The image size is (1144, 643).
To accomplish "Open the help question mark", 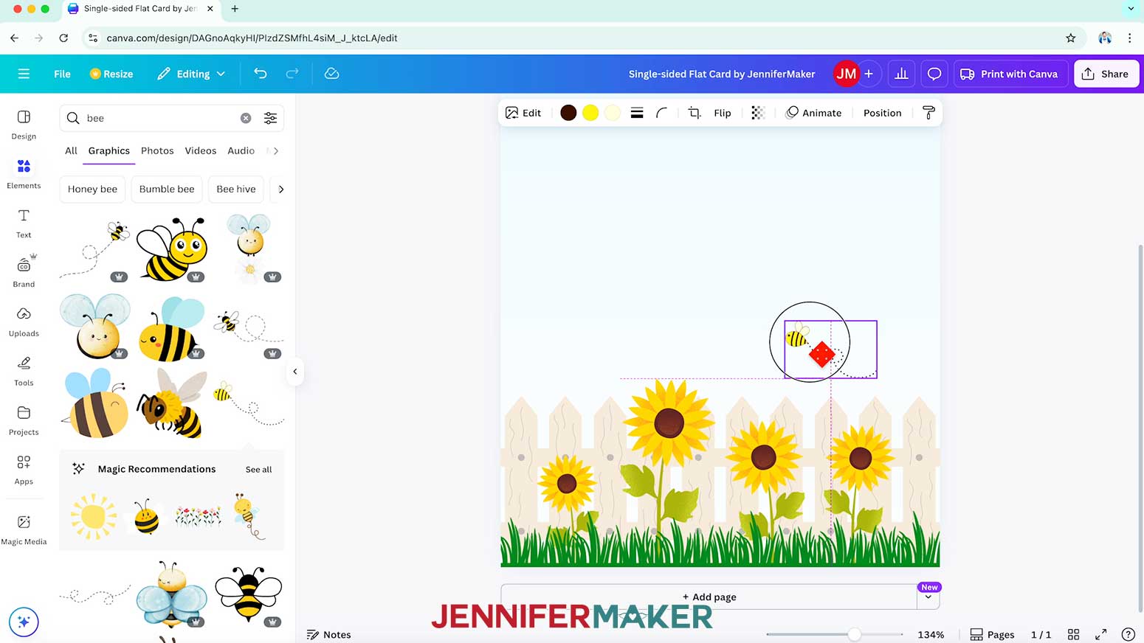I will (x=1128, y=634).
